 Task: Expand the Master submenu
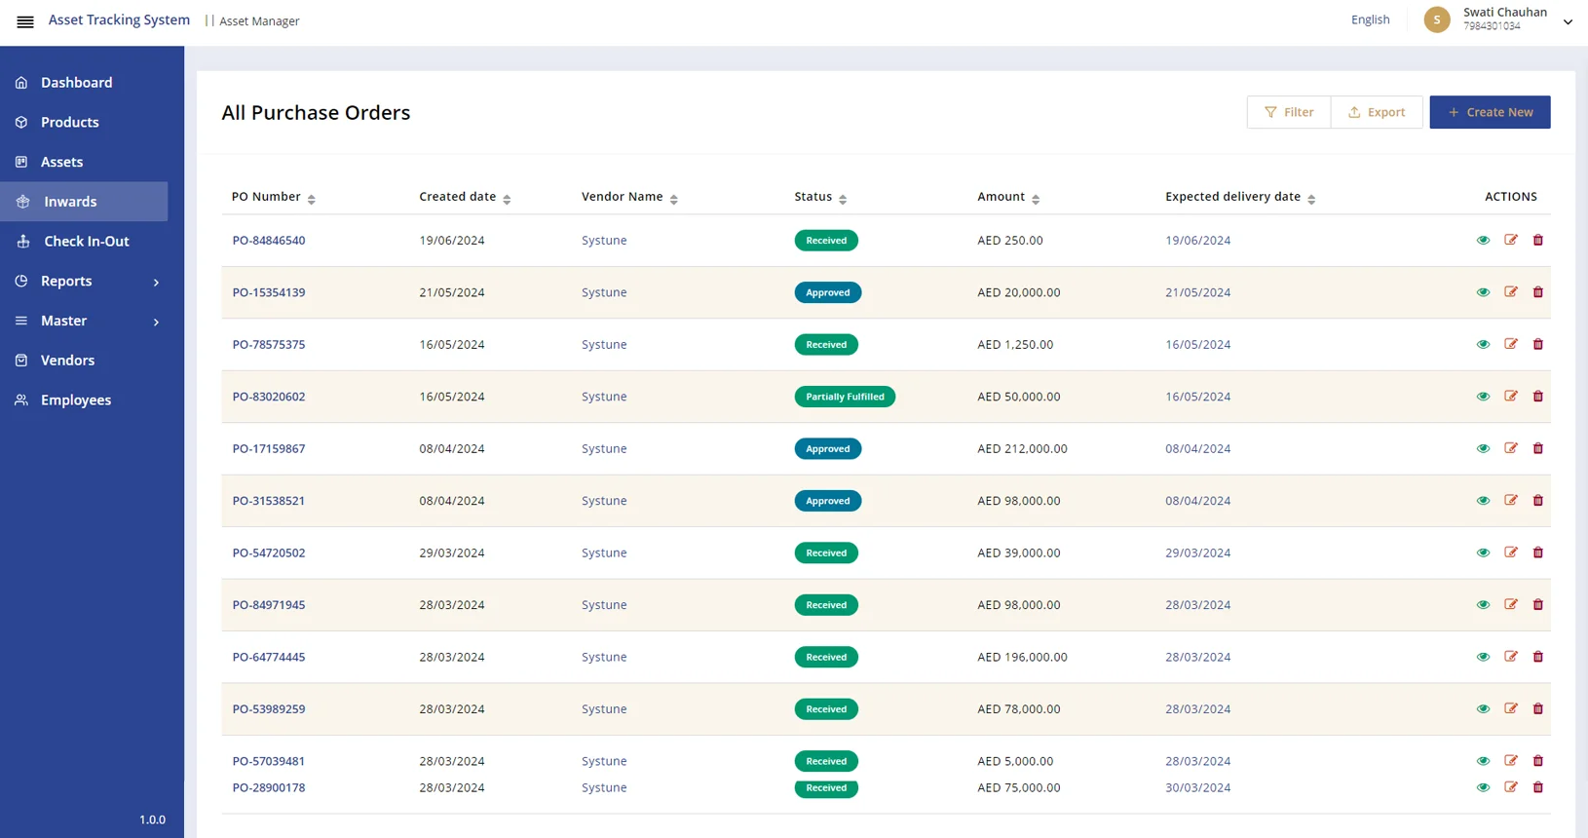coord(156,322)
